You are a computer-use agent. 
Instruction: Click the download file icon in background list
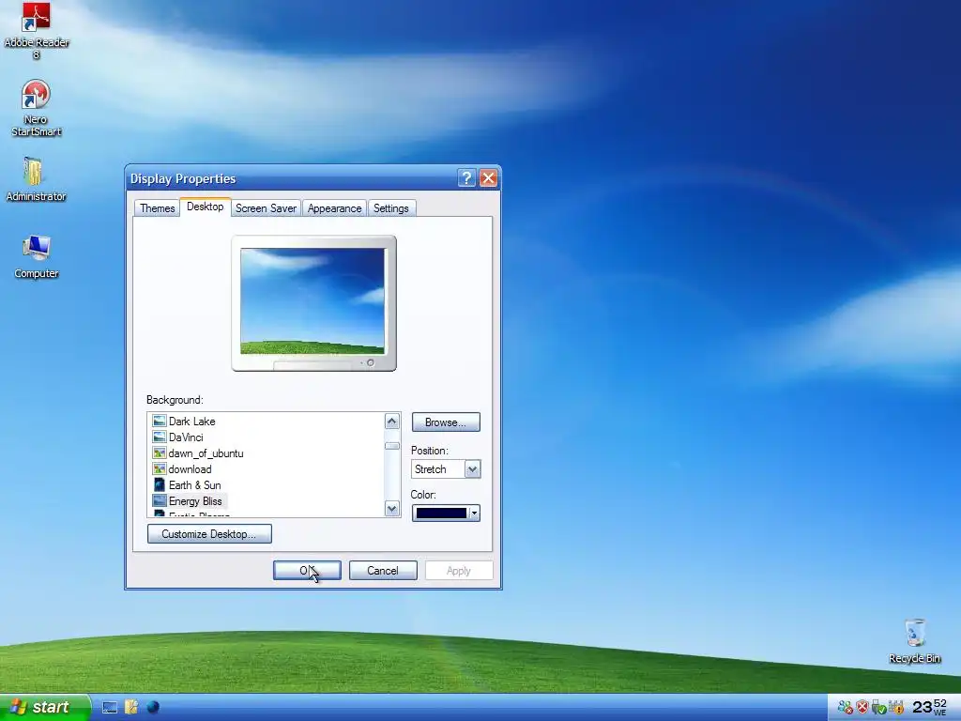pyautogui.click(x=160, y=469)
